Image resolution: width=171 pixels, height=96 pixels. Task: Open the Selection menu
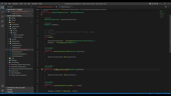(x=15, y=4)
